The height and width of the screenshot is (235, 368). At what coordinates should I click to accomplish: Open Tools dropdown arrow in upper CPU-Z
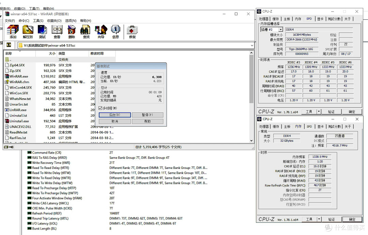319,112
